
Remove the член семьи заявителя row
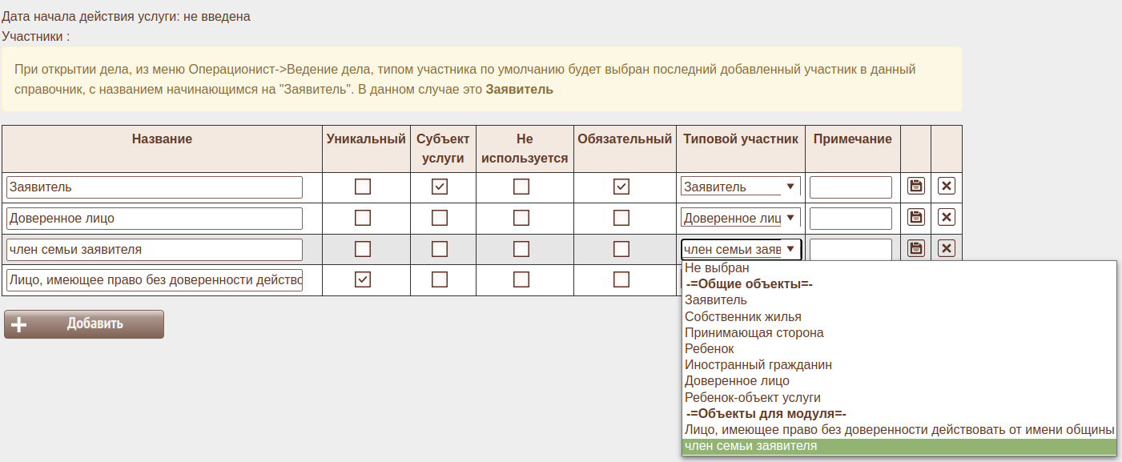click(x=946, y=248)
